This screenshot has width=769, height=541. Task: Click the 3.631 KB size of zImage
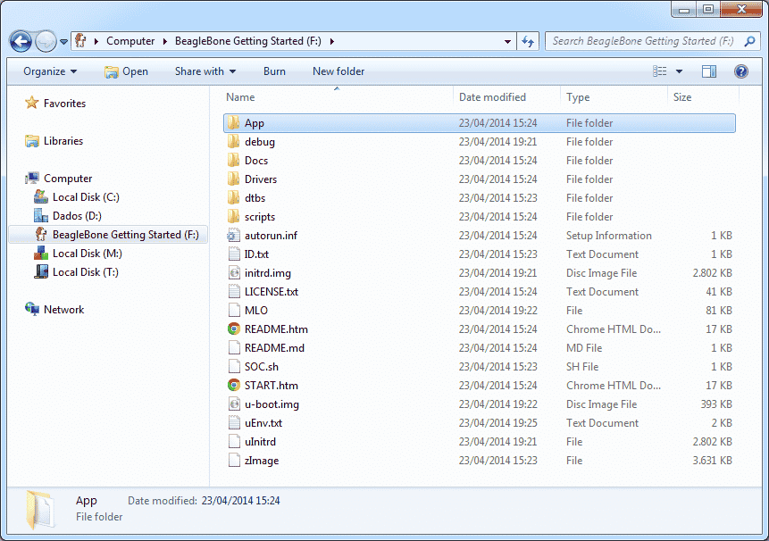(x=712, y=461)
